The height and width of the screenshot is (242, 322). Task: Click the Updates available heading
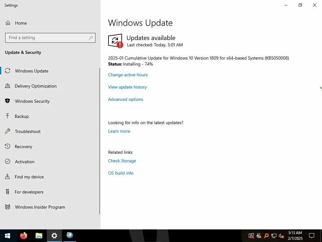(x=151, y=38)
